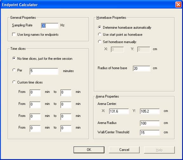This screenshot has width=183, height=160.
Task: Select Set homebase manually option
Action: coord(99,42)
